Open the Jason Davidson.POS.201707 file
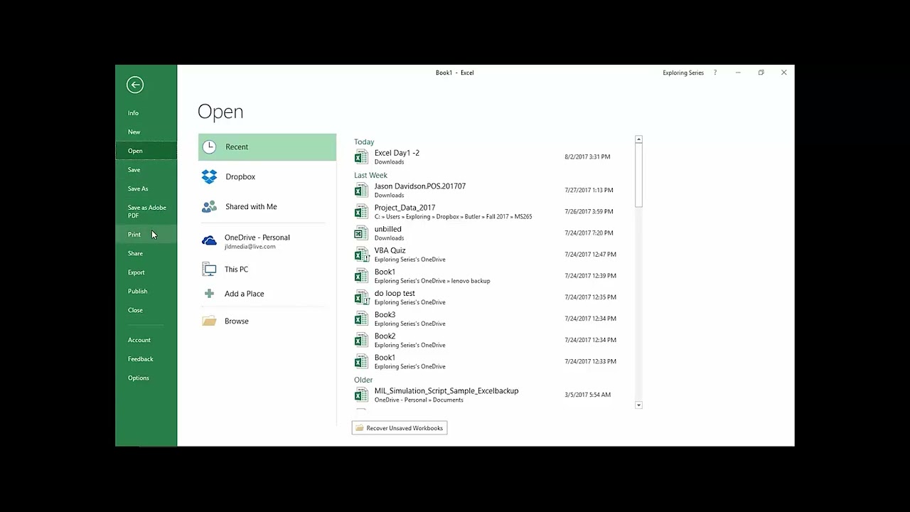The height and width of the screenshot is (512, 910). tap(491, 190)
